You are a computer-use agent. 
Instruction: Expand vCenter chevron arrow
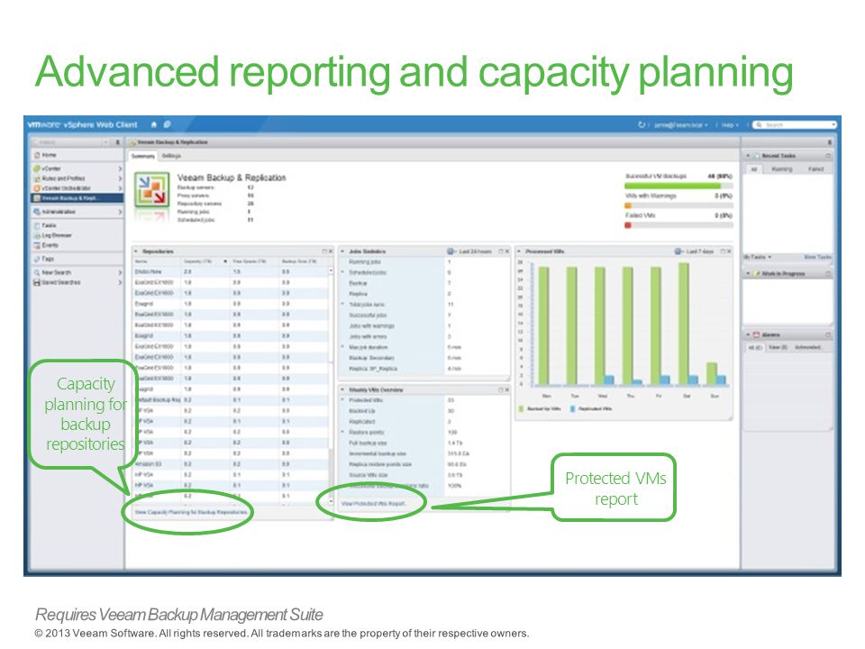[x=120, y=169]
